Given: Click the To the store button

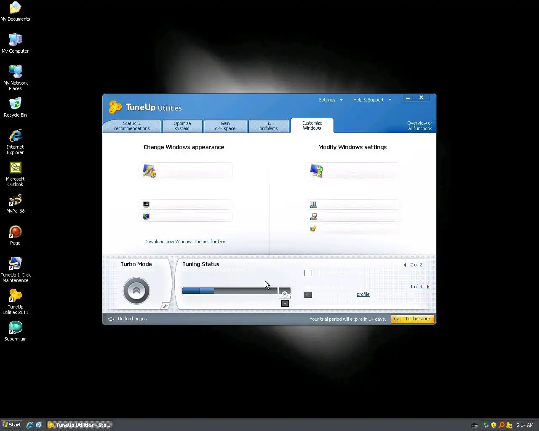Looking at the screenshot, I should tap(413, 319).
